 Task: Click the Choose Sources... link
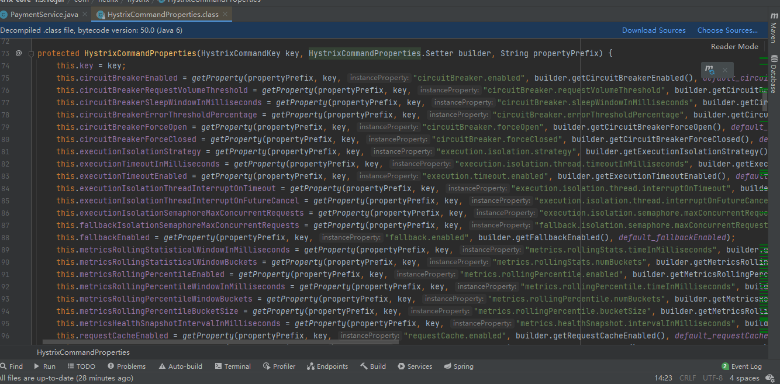tap(727, 30)
